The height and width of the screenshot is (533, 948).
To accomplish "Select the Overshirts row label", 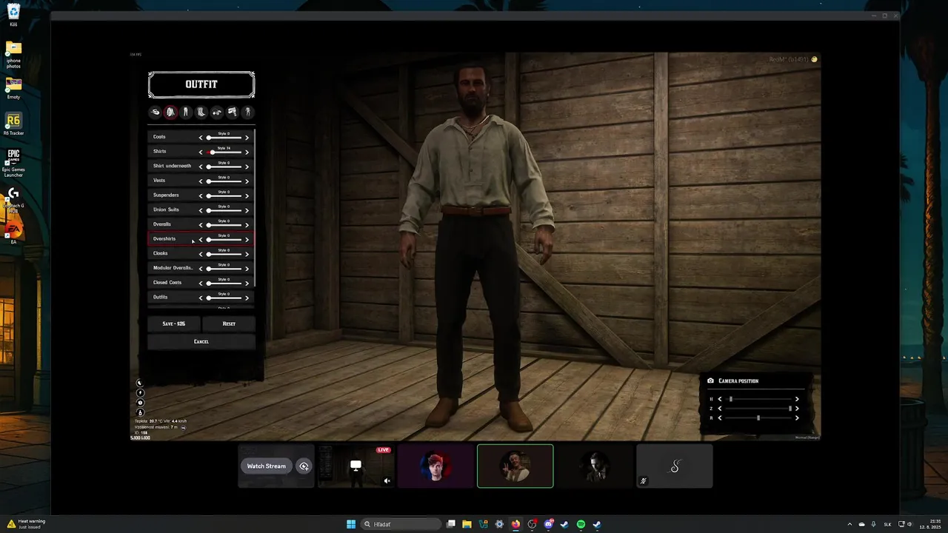I will 164,238.
